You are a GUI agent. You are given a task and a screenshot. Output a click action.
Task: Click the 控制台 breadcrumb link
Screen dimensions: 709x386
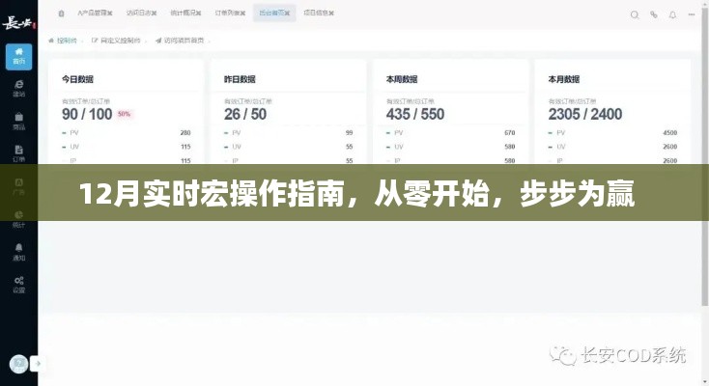[67, 41]
